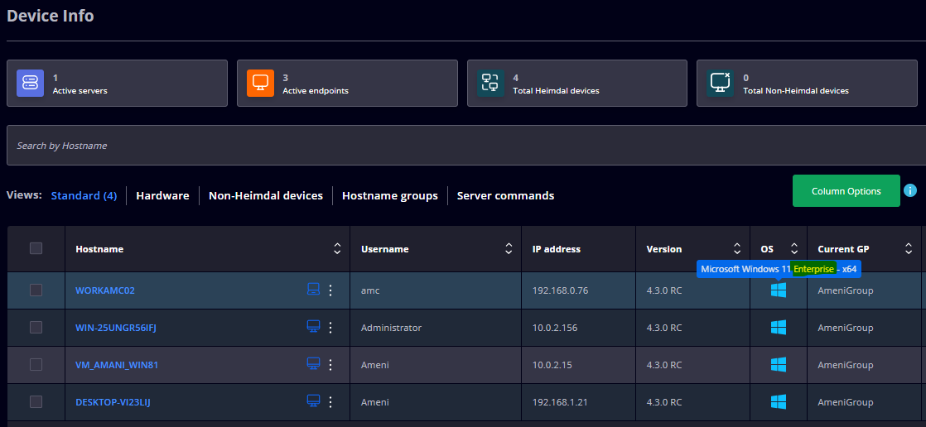Click the Active endpoints monitor icon

click(260, 83)
